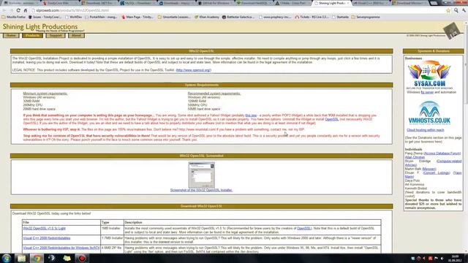Click the SYSAX.COM sponsor logo
This screenshot has width=468, height=263.
[x=429, y=75]
